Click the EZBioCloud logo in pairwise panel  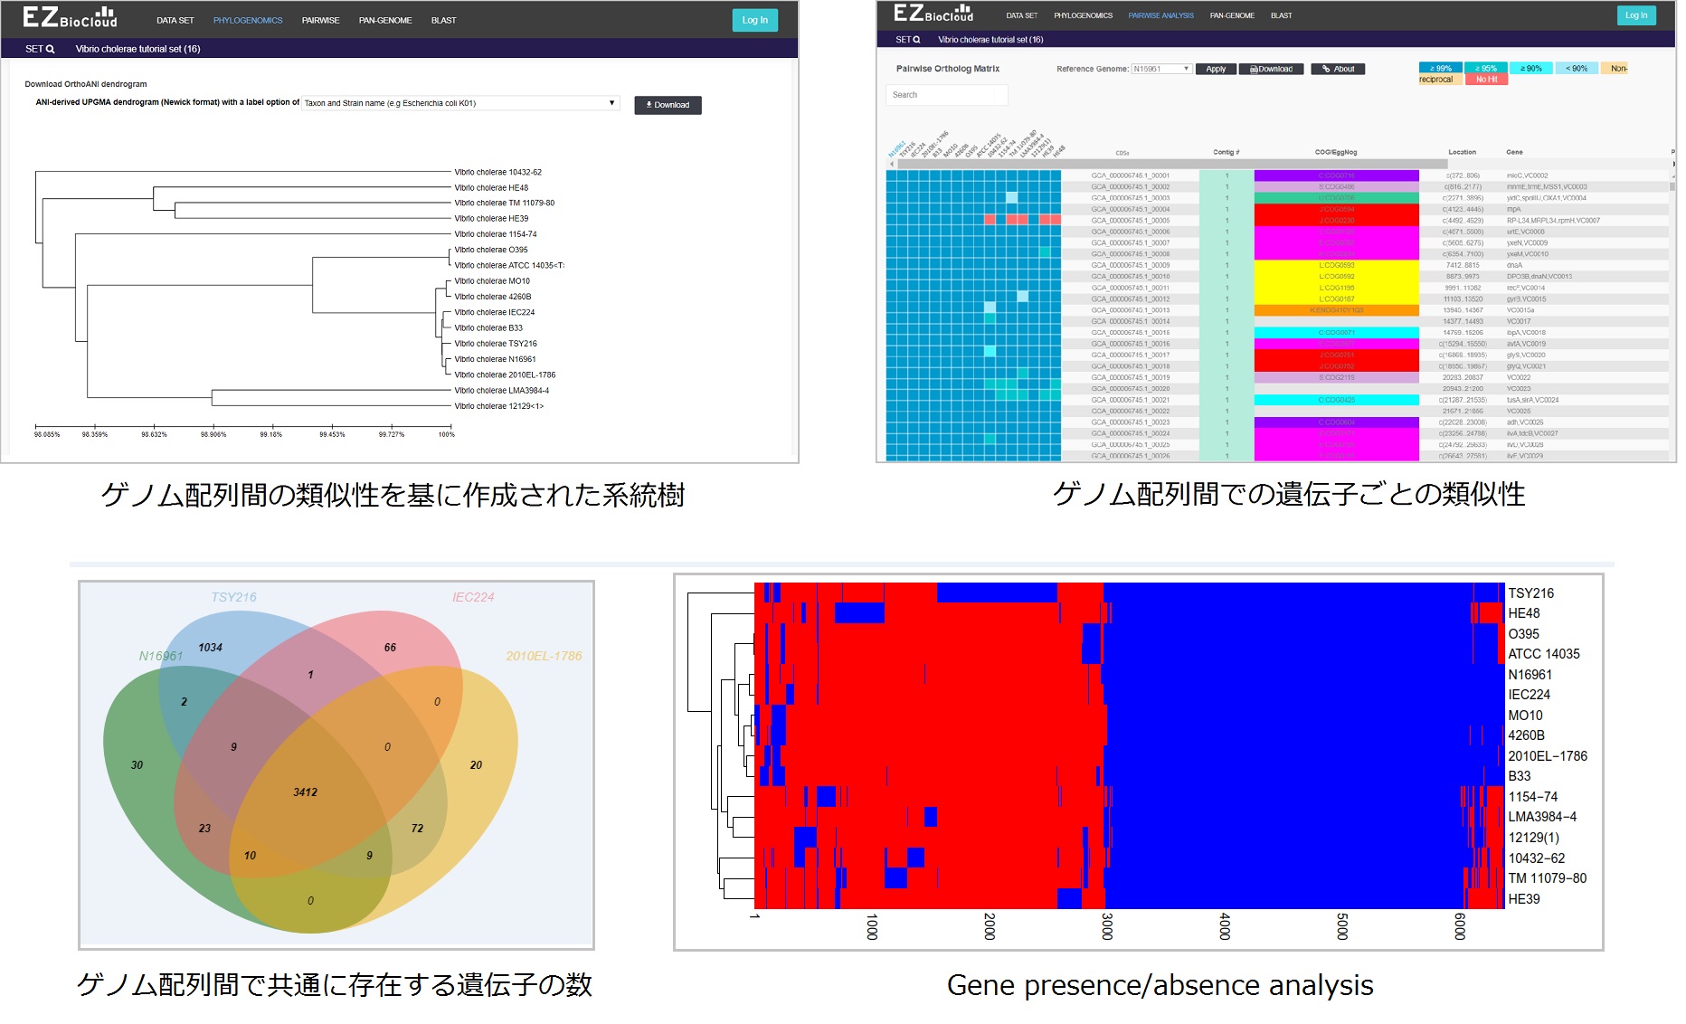pos(933,14)
